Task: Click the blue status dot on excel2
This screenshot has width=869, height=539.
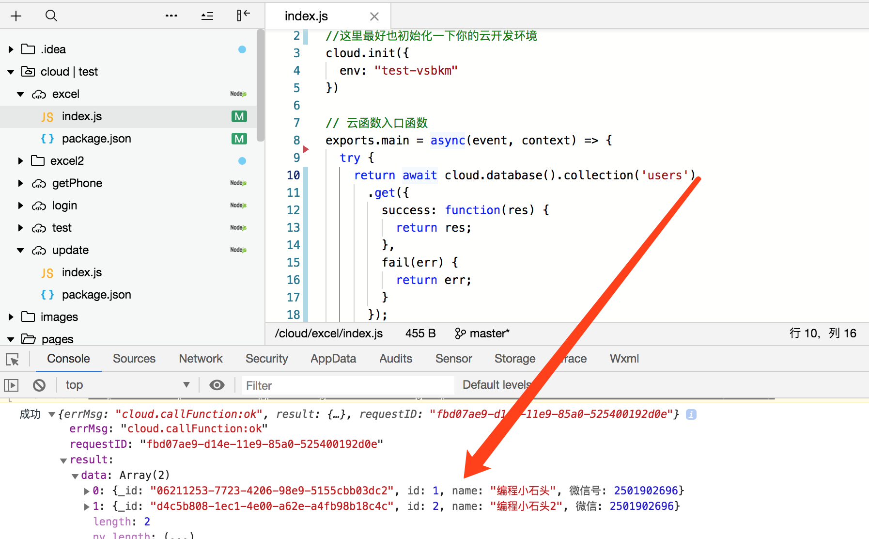Action: (242, 161)
